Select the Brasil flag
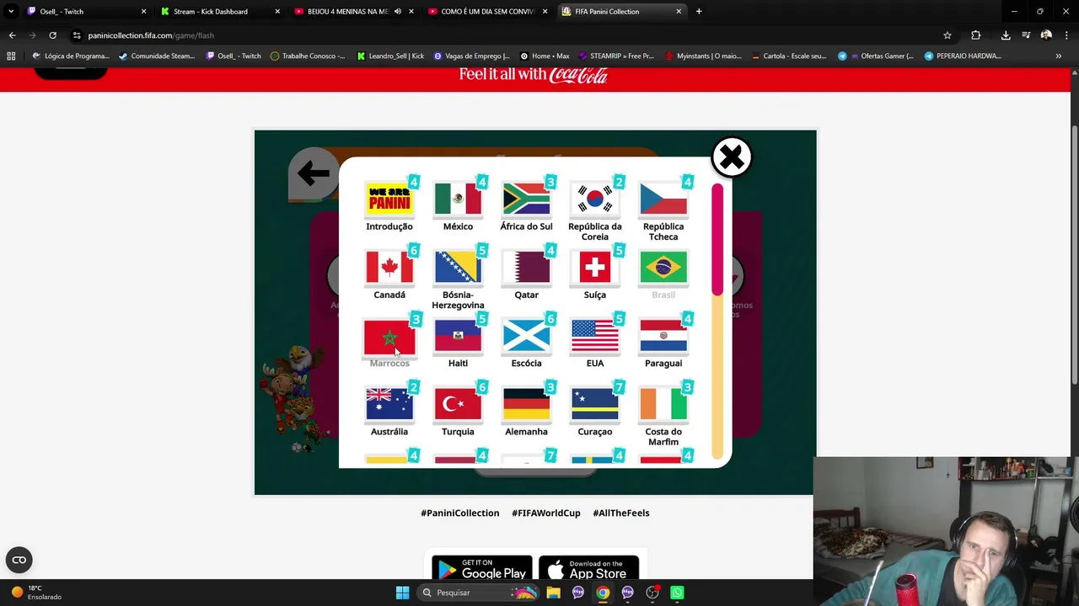1079x606 pixels. (x=663, y=268)
